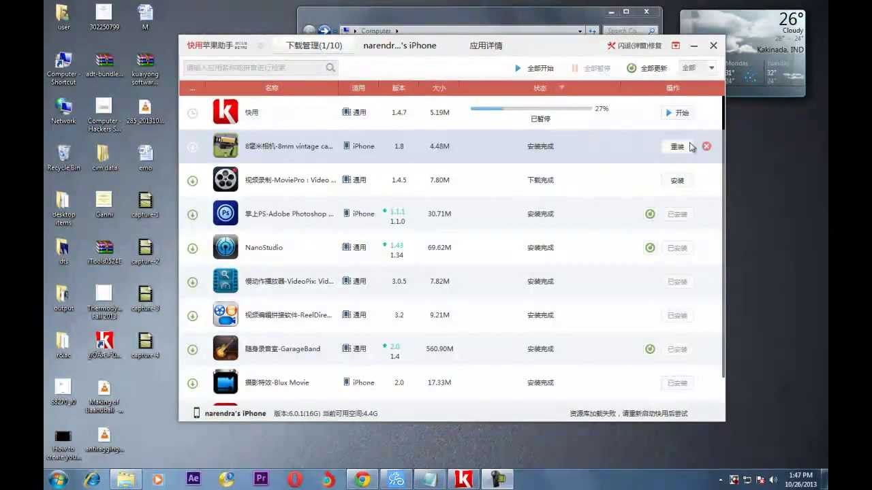Click the '560.90M' size for GarageBand
872x490 pixels.
pyautogui.click(x=439, y=348)
